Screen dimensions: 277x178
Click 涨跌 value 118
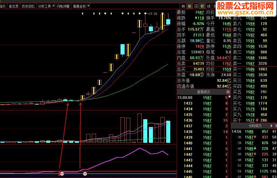click(x=200, y=18)
